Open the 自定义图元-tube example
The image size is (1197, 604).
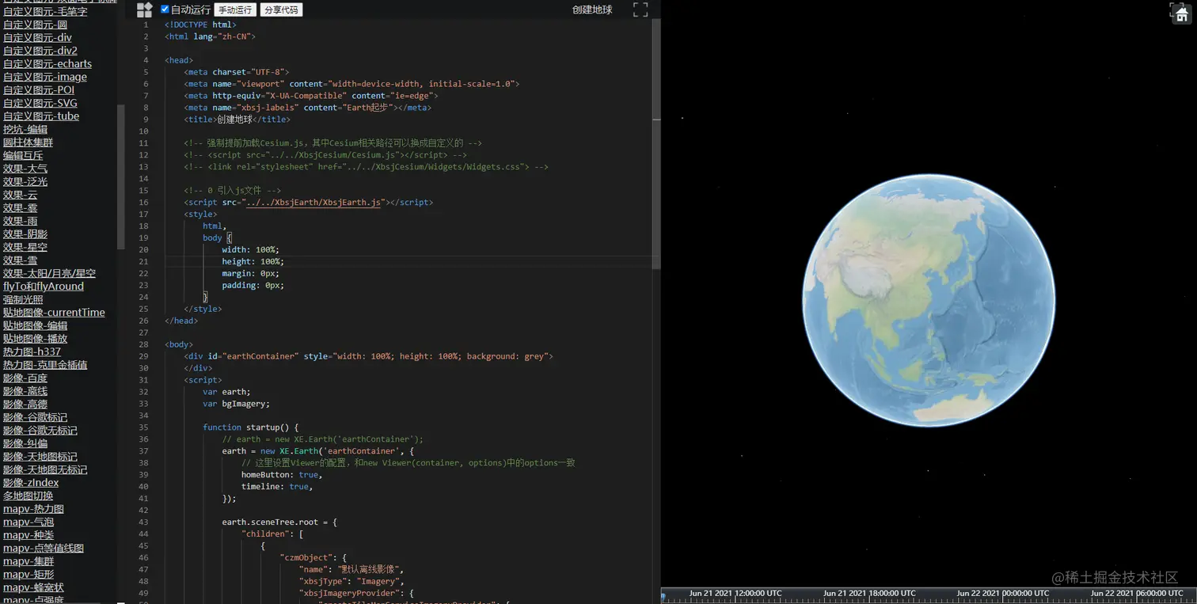41,116
